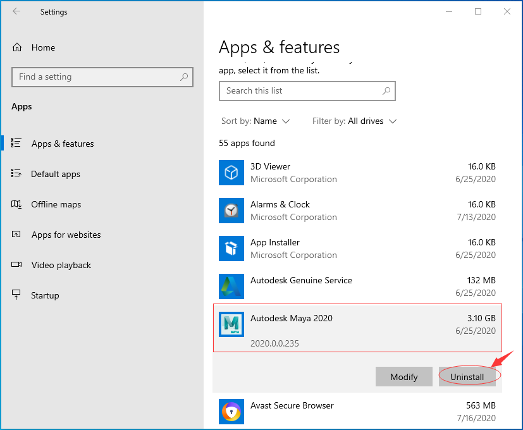
Task: Click the Default apps sidebar icon
Action: coord(16,173)
